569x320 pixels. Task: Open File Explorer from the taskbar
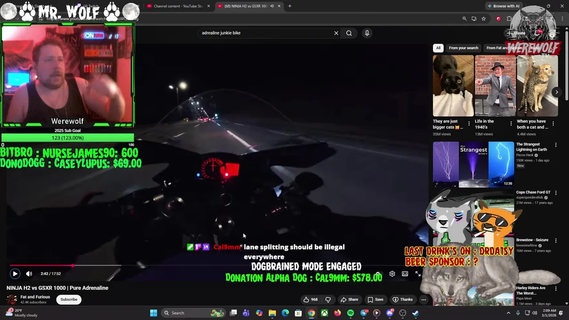pyautogui.click(x=272, y=313)
